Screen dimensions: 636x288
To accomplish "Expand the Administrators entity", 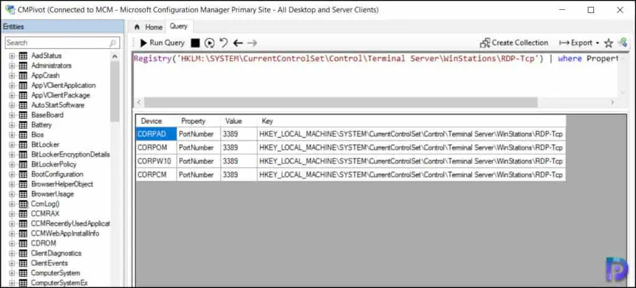I will pos(12,66).
